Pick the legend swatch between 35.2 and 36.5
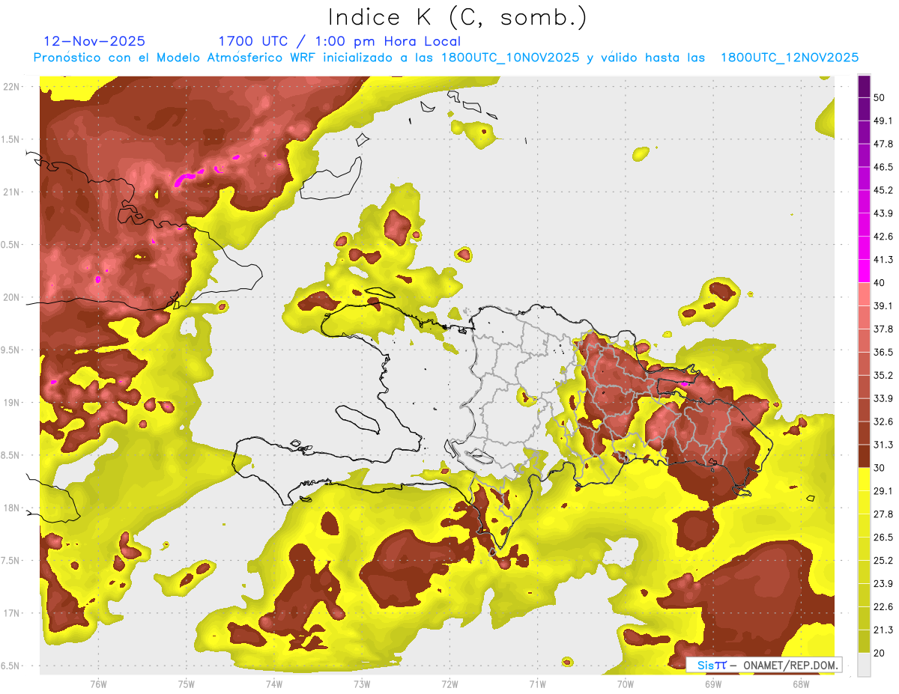 [865, 364]
